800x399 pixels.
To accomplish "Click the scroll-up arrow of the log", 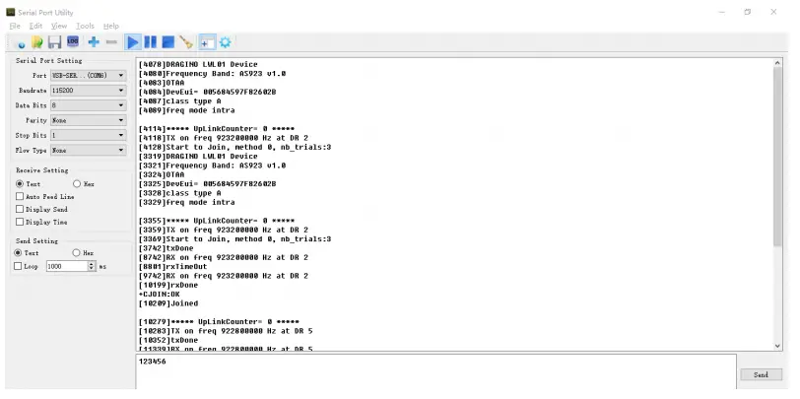I will tap(777, 63).
